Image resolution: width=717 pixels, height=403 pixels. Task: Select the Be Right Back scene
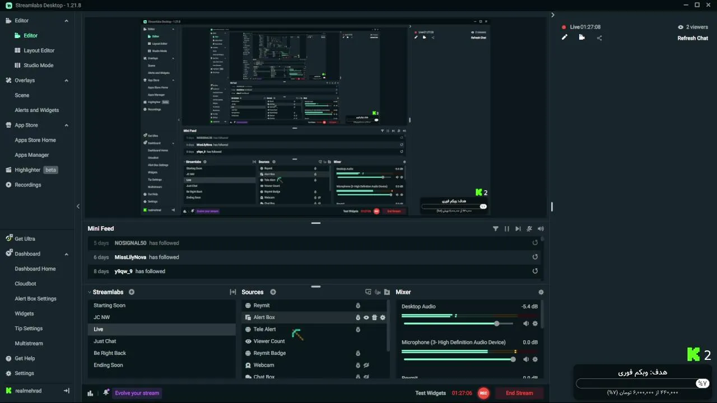point(162,353)
